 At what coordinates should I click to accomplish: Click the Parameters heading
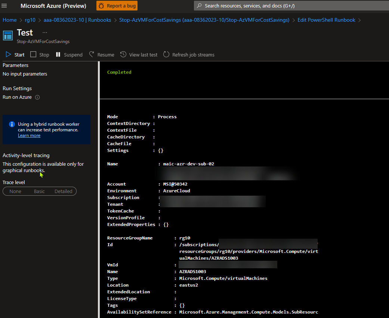pos(15,65)
